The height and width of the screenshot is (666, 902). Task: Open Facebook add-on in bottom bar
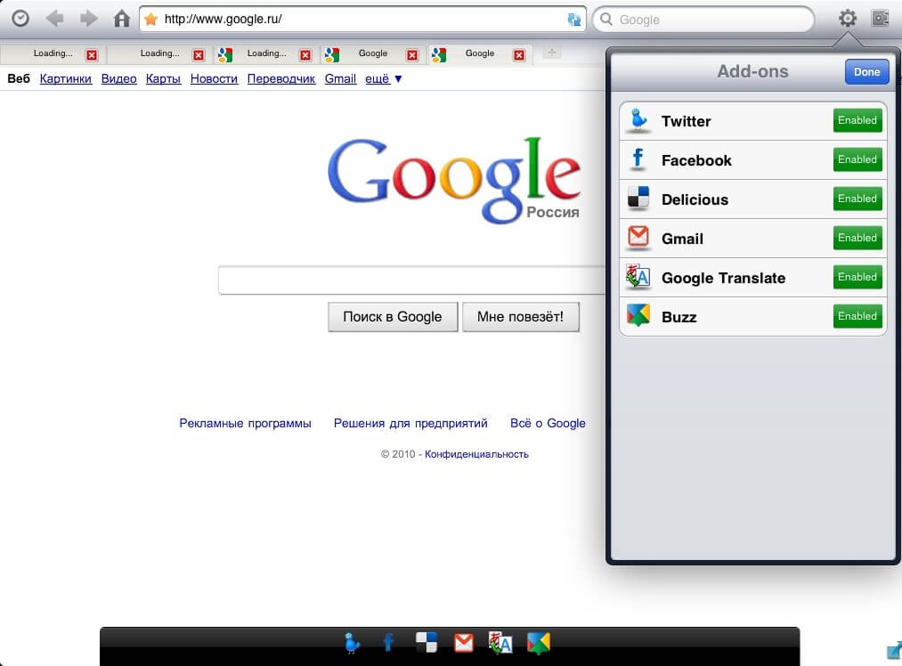point(389,643)
